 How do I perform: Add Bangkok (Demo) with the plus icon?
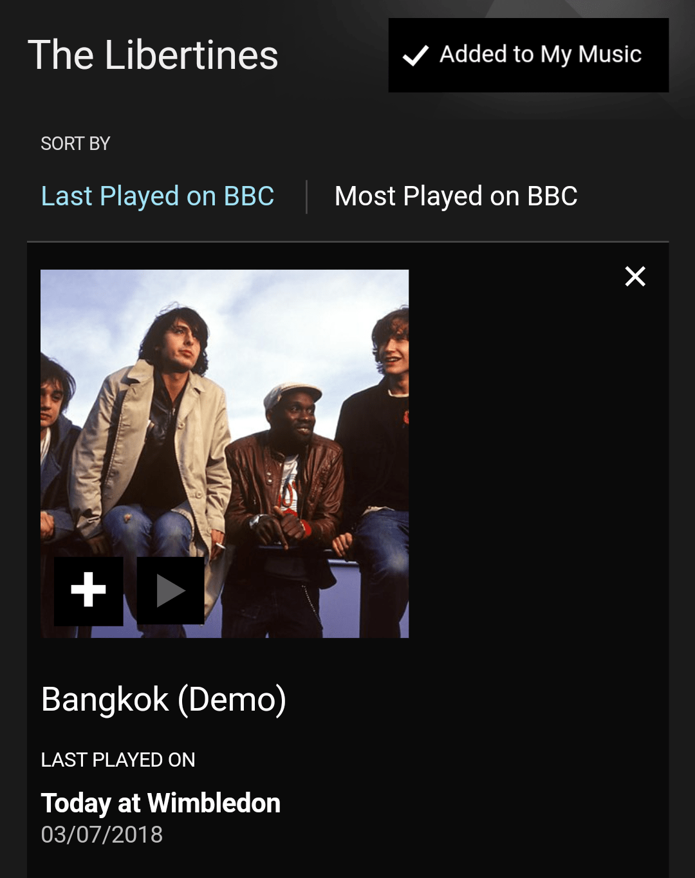pos(88,590)
